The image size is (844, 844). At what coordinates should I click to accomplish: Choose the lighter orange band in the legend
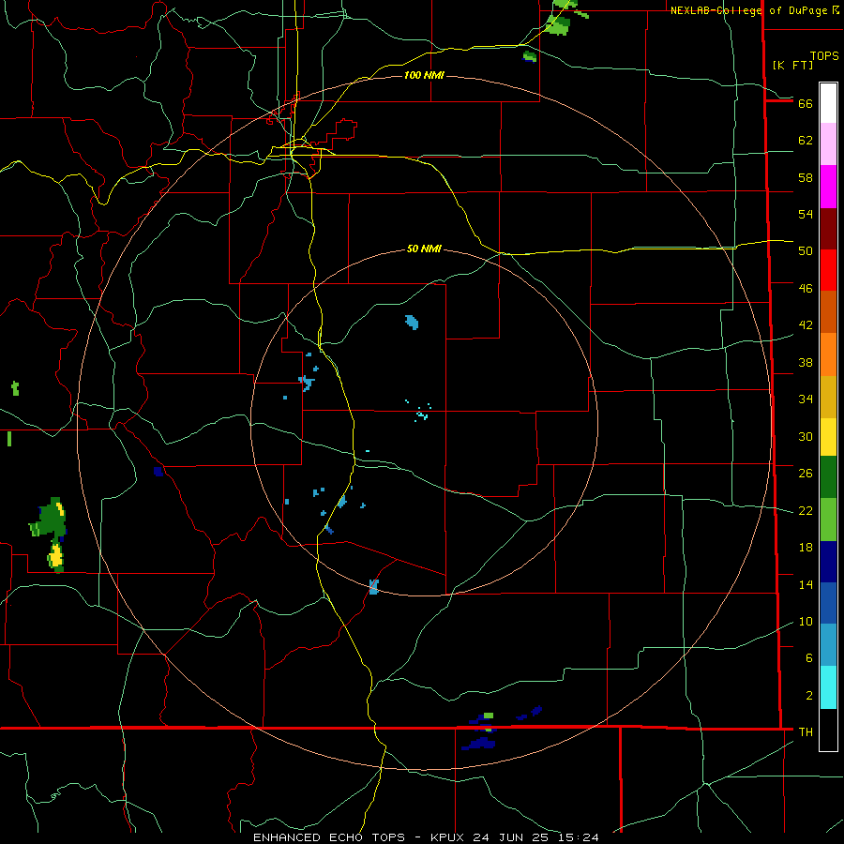[x=828, y=354]
